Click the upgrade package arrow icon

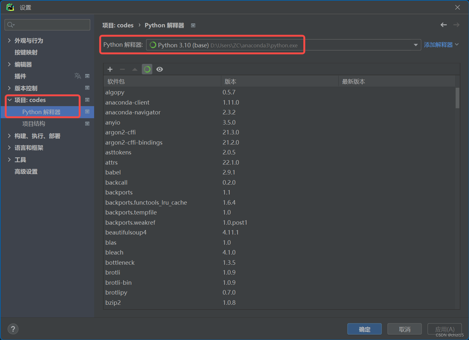135,69
